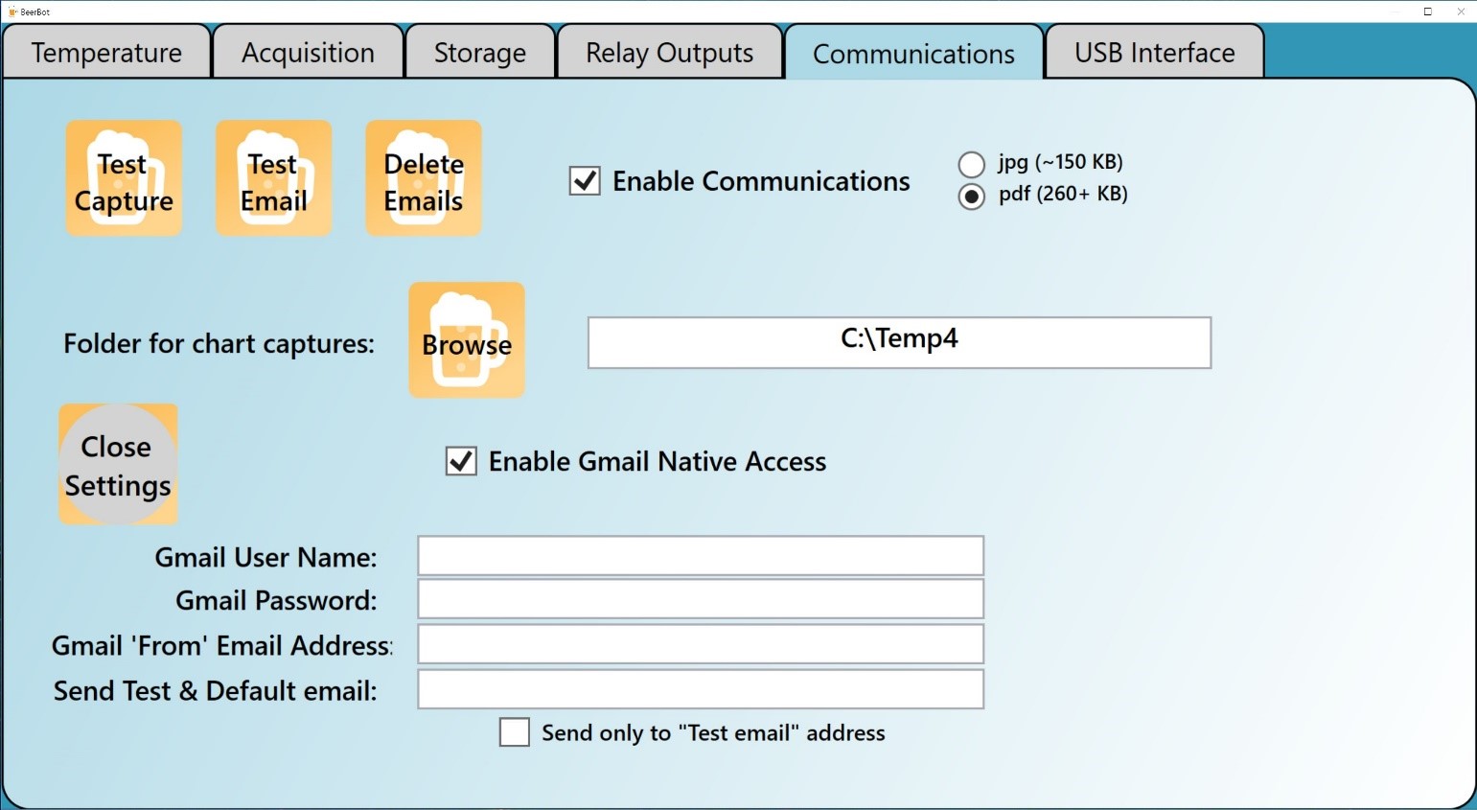Screen dimensions: 1477x810
Task: Click the Gmail User Name input field
Action: (701, 556)
